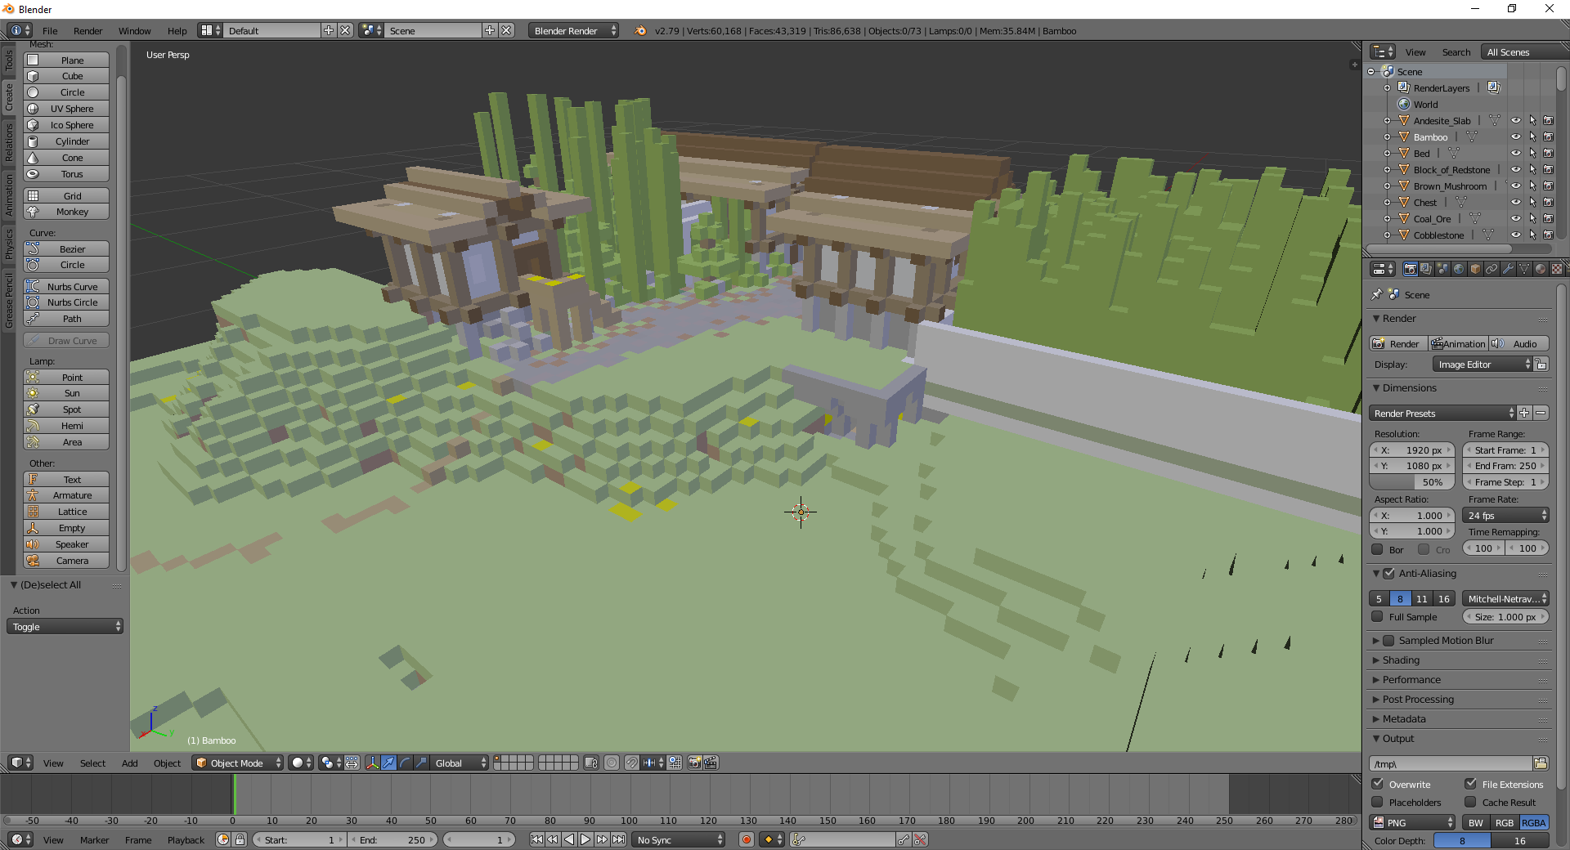Hide Andesite_Slab using its eye icon
Image resolution: width=1570 pixels, height=850 pixels.
[1515, 121]
